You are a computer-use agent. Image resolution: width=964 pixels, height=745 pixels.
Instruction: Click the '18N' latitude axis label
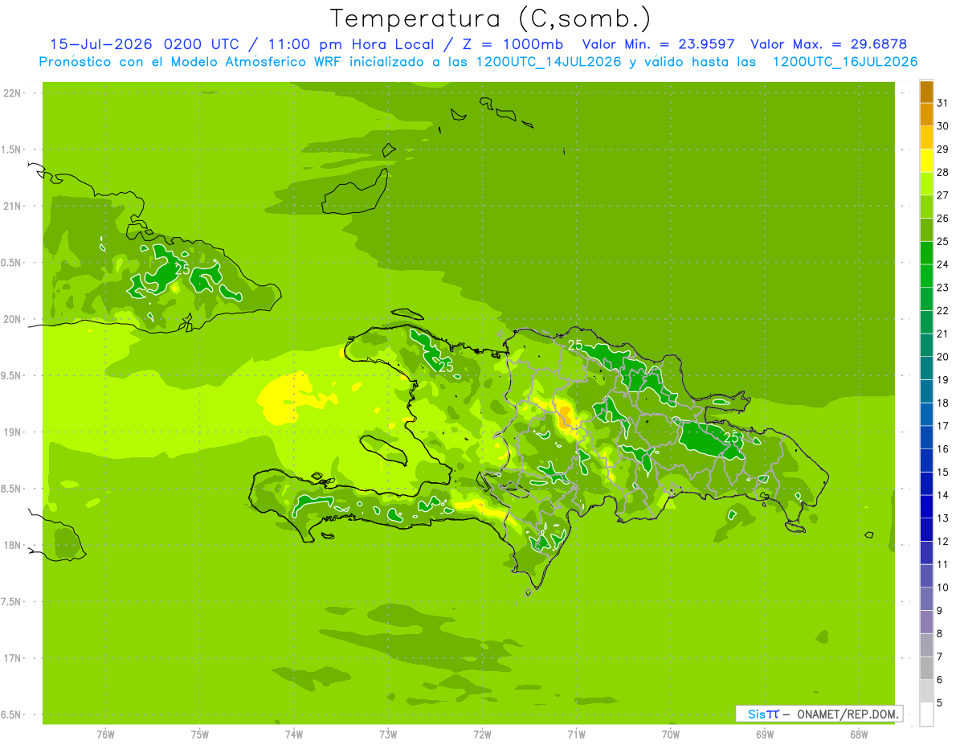point(14,545)
